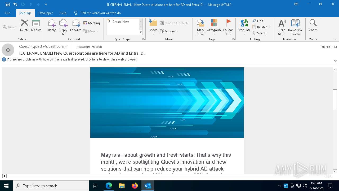The image size is (339, 191).
Task: Reply to the sender
Action: point(52,25)
